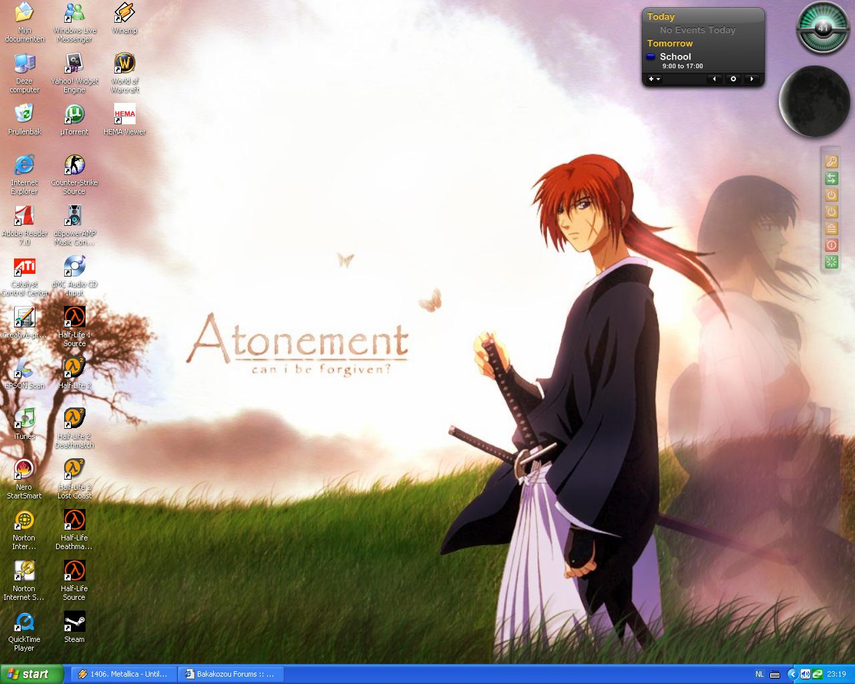Screen dimensions: 855x684
Task: Open the Norton Inter... globe shortcut
Action: [x=24, y=530]
